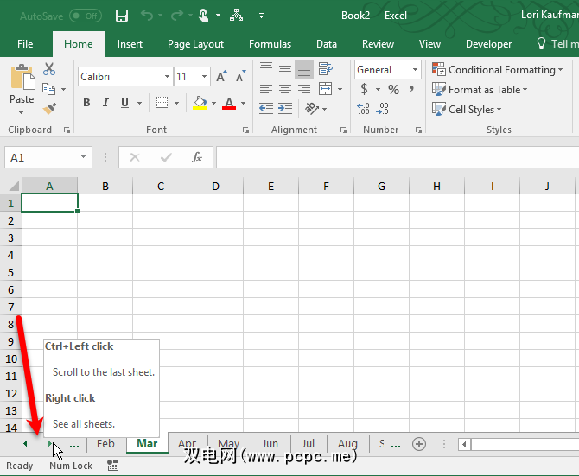Click the macro recording icon in status bar
This screenshot has height=476, width=579.
click(113, 466)
